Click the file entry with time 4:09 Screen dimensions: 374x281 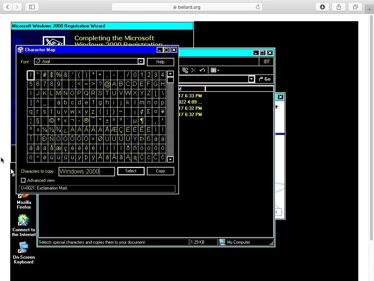tap(190, 102)
